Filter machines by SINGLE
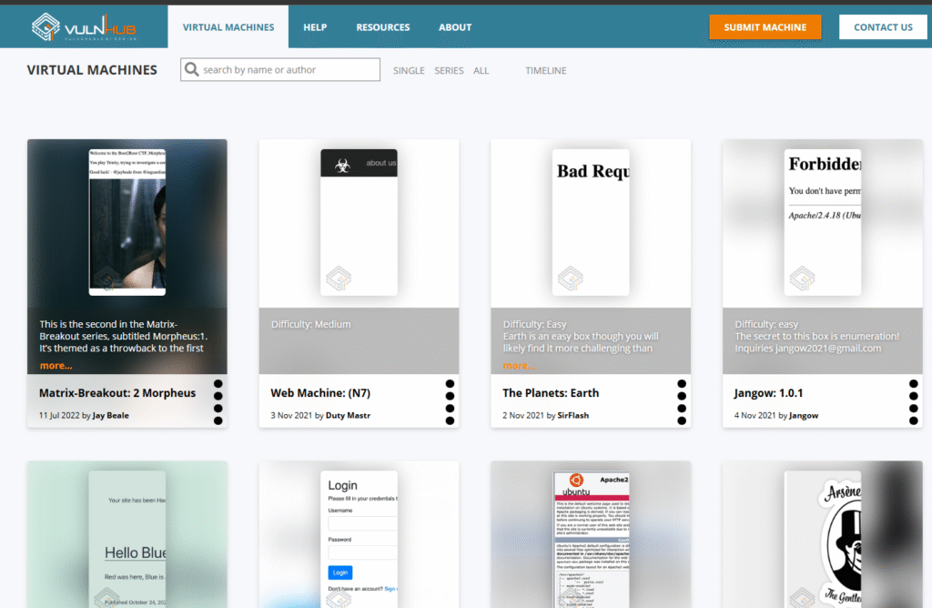Image resolution: width=932 pixels, height=608 pixels. (409, 71)
